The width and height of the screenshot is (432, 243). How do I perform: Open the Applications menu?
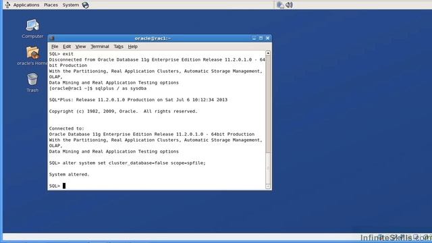[26, 5]
